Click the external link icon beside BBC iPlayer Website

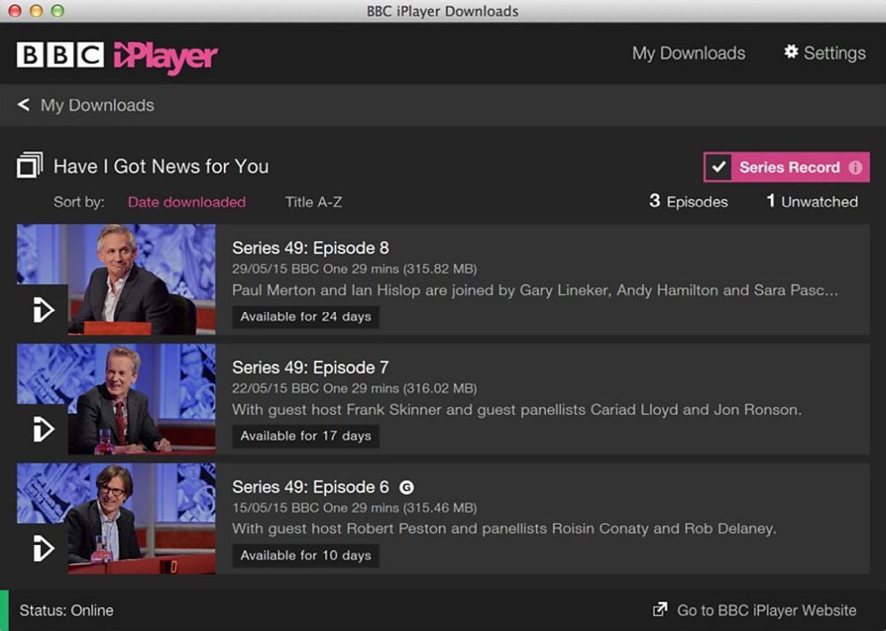pyautogui.click(x=659, y=611)
